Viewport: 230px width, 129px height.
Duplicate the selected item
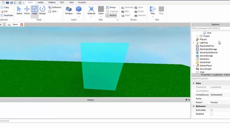click(7, 15)
